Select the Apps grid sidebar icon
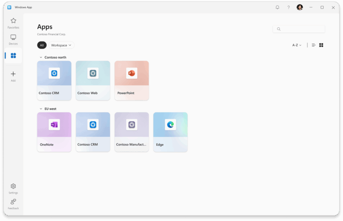This screenshot has width=343, height=221. coord(13,56)
